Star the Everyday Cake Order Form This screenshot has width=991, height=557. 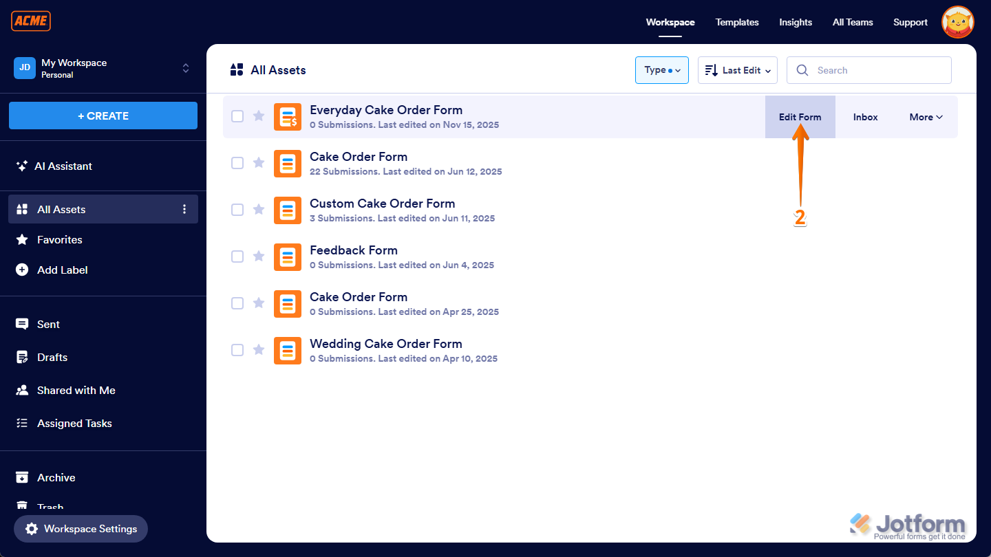pyautogui.click(x=259, y=116)
